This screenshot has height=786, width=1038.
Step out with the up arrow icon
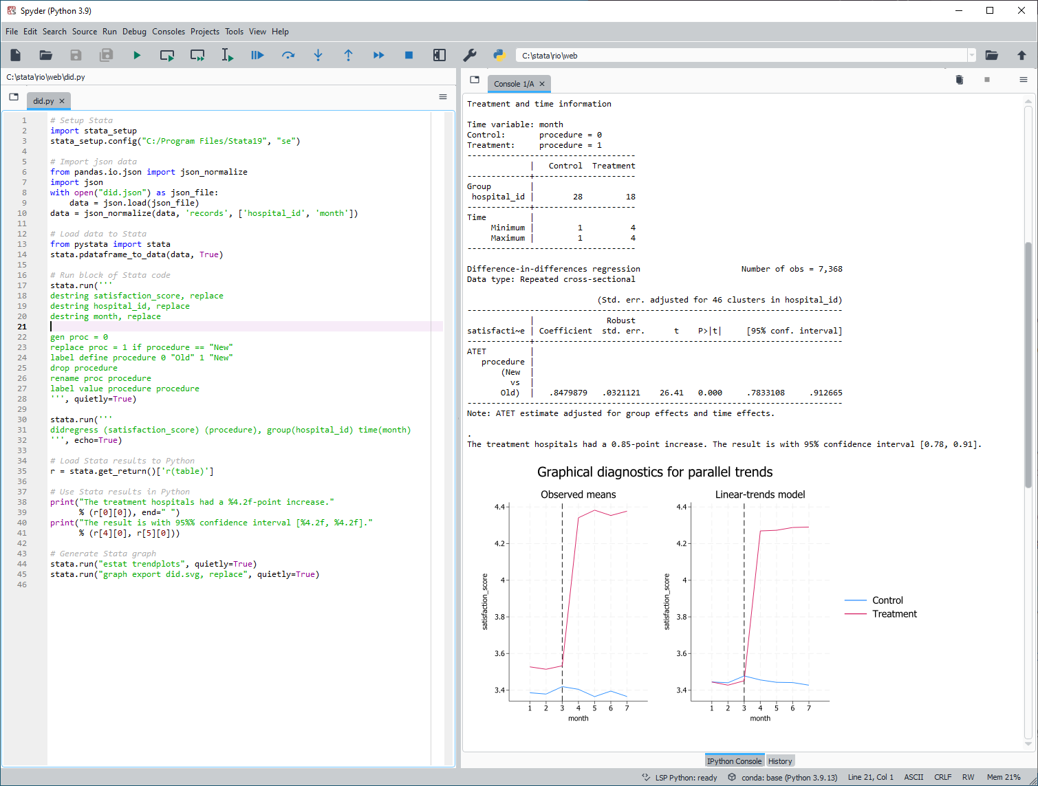click(x=349, y=56)
